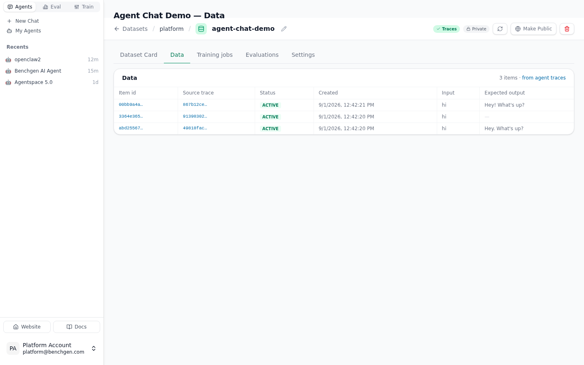Click the robot icon beside Agentspace 5.0
This screenshot has width=584, height=365.
[x=8, y=82]
